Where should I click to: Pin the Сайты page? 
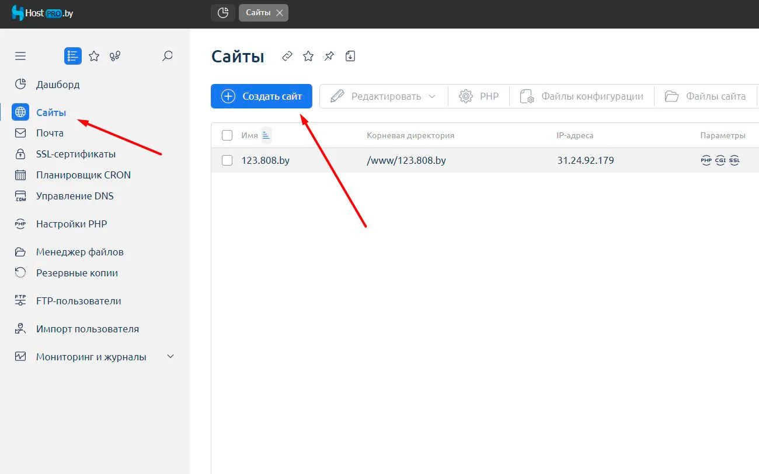(x=329, y=56)
